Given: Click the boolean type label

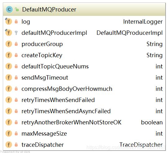Looking at the screenshot, I should [152, 123].
